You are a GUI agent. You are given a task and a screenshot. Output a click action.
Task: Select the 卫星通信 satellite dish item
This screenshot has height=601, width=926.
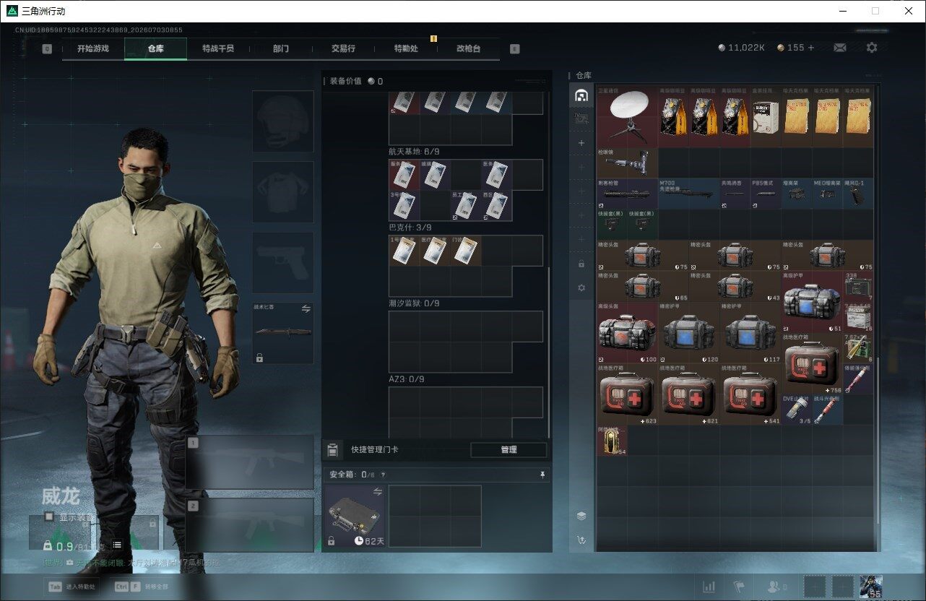click(627, 116)
